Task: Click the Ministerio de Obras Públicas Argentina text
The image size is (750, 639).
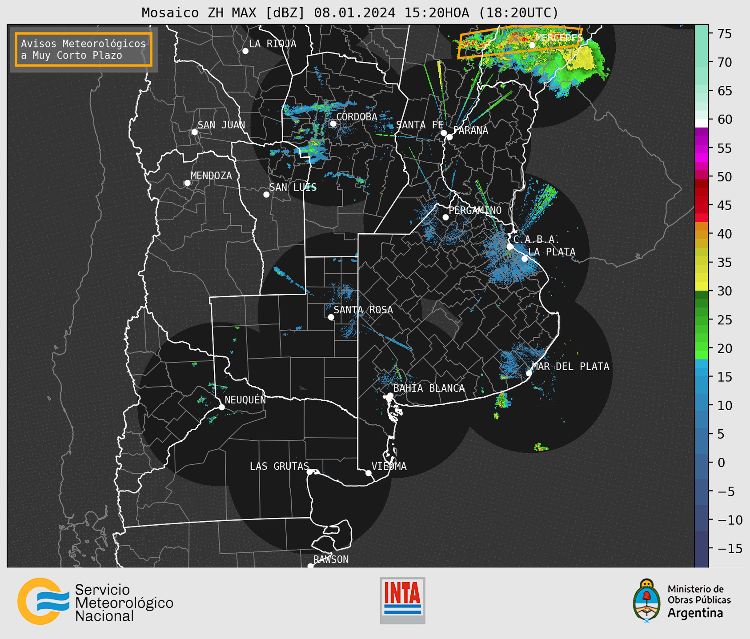Action: click(699, 601)
